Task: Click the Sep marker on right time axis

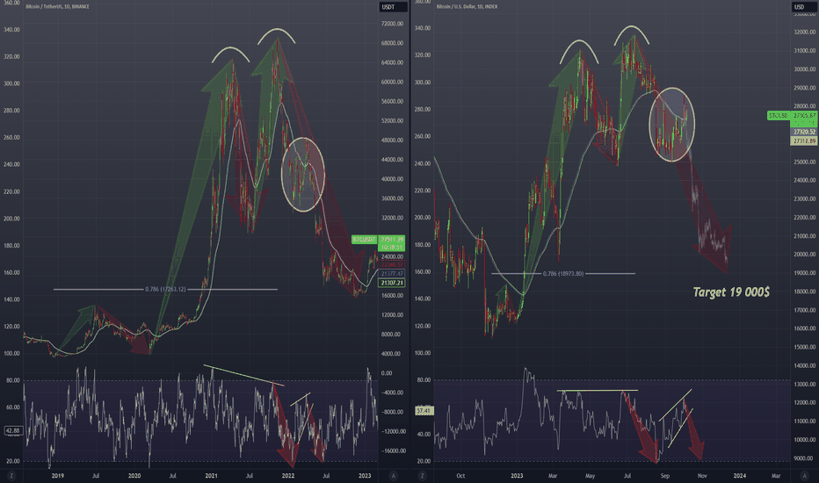Action: (x=667, y=475)
